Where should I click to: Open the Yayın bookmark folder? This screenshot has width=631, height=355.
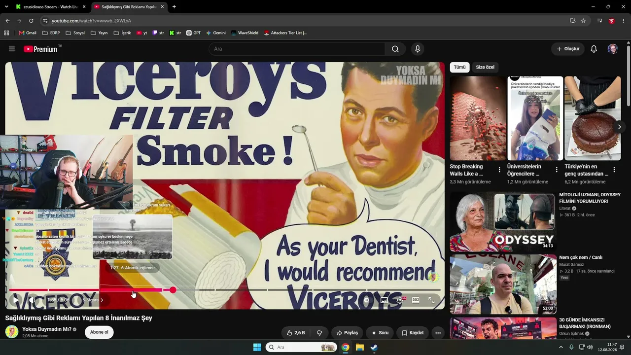click(99, 33)
